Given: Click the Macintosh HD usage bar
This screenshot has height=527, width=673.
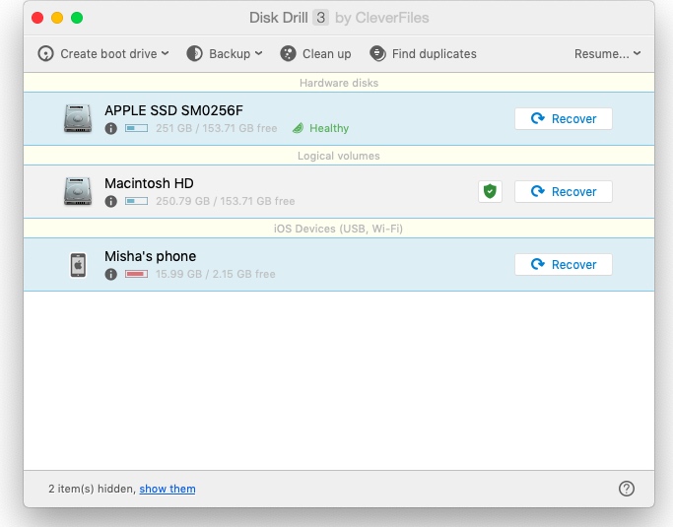Looking at the screenshot, I should click(x=137, y=201).
